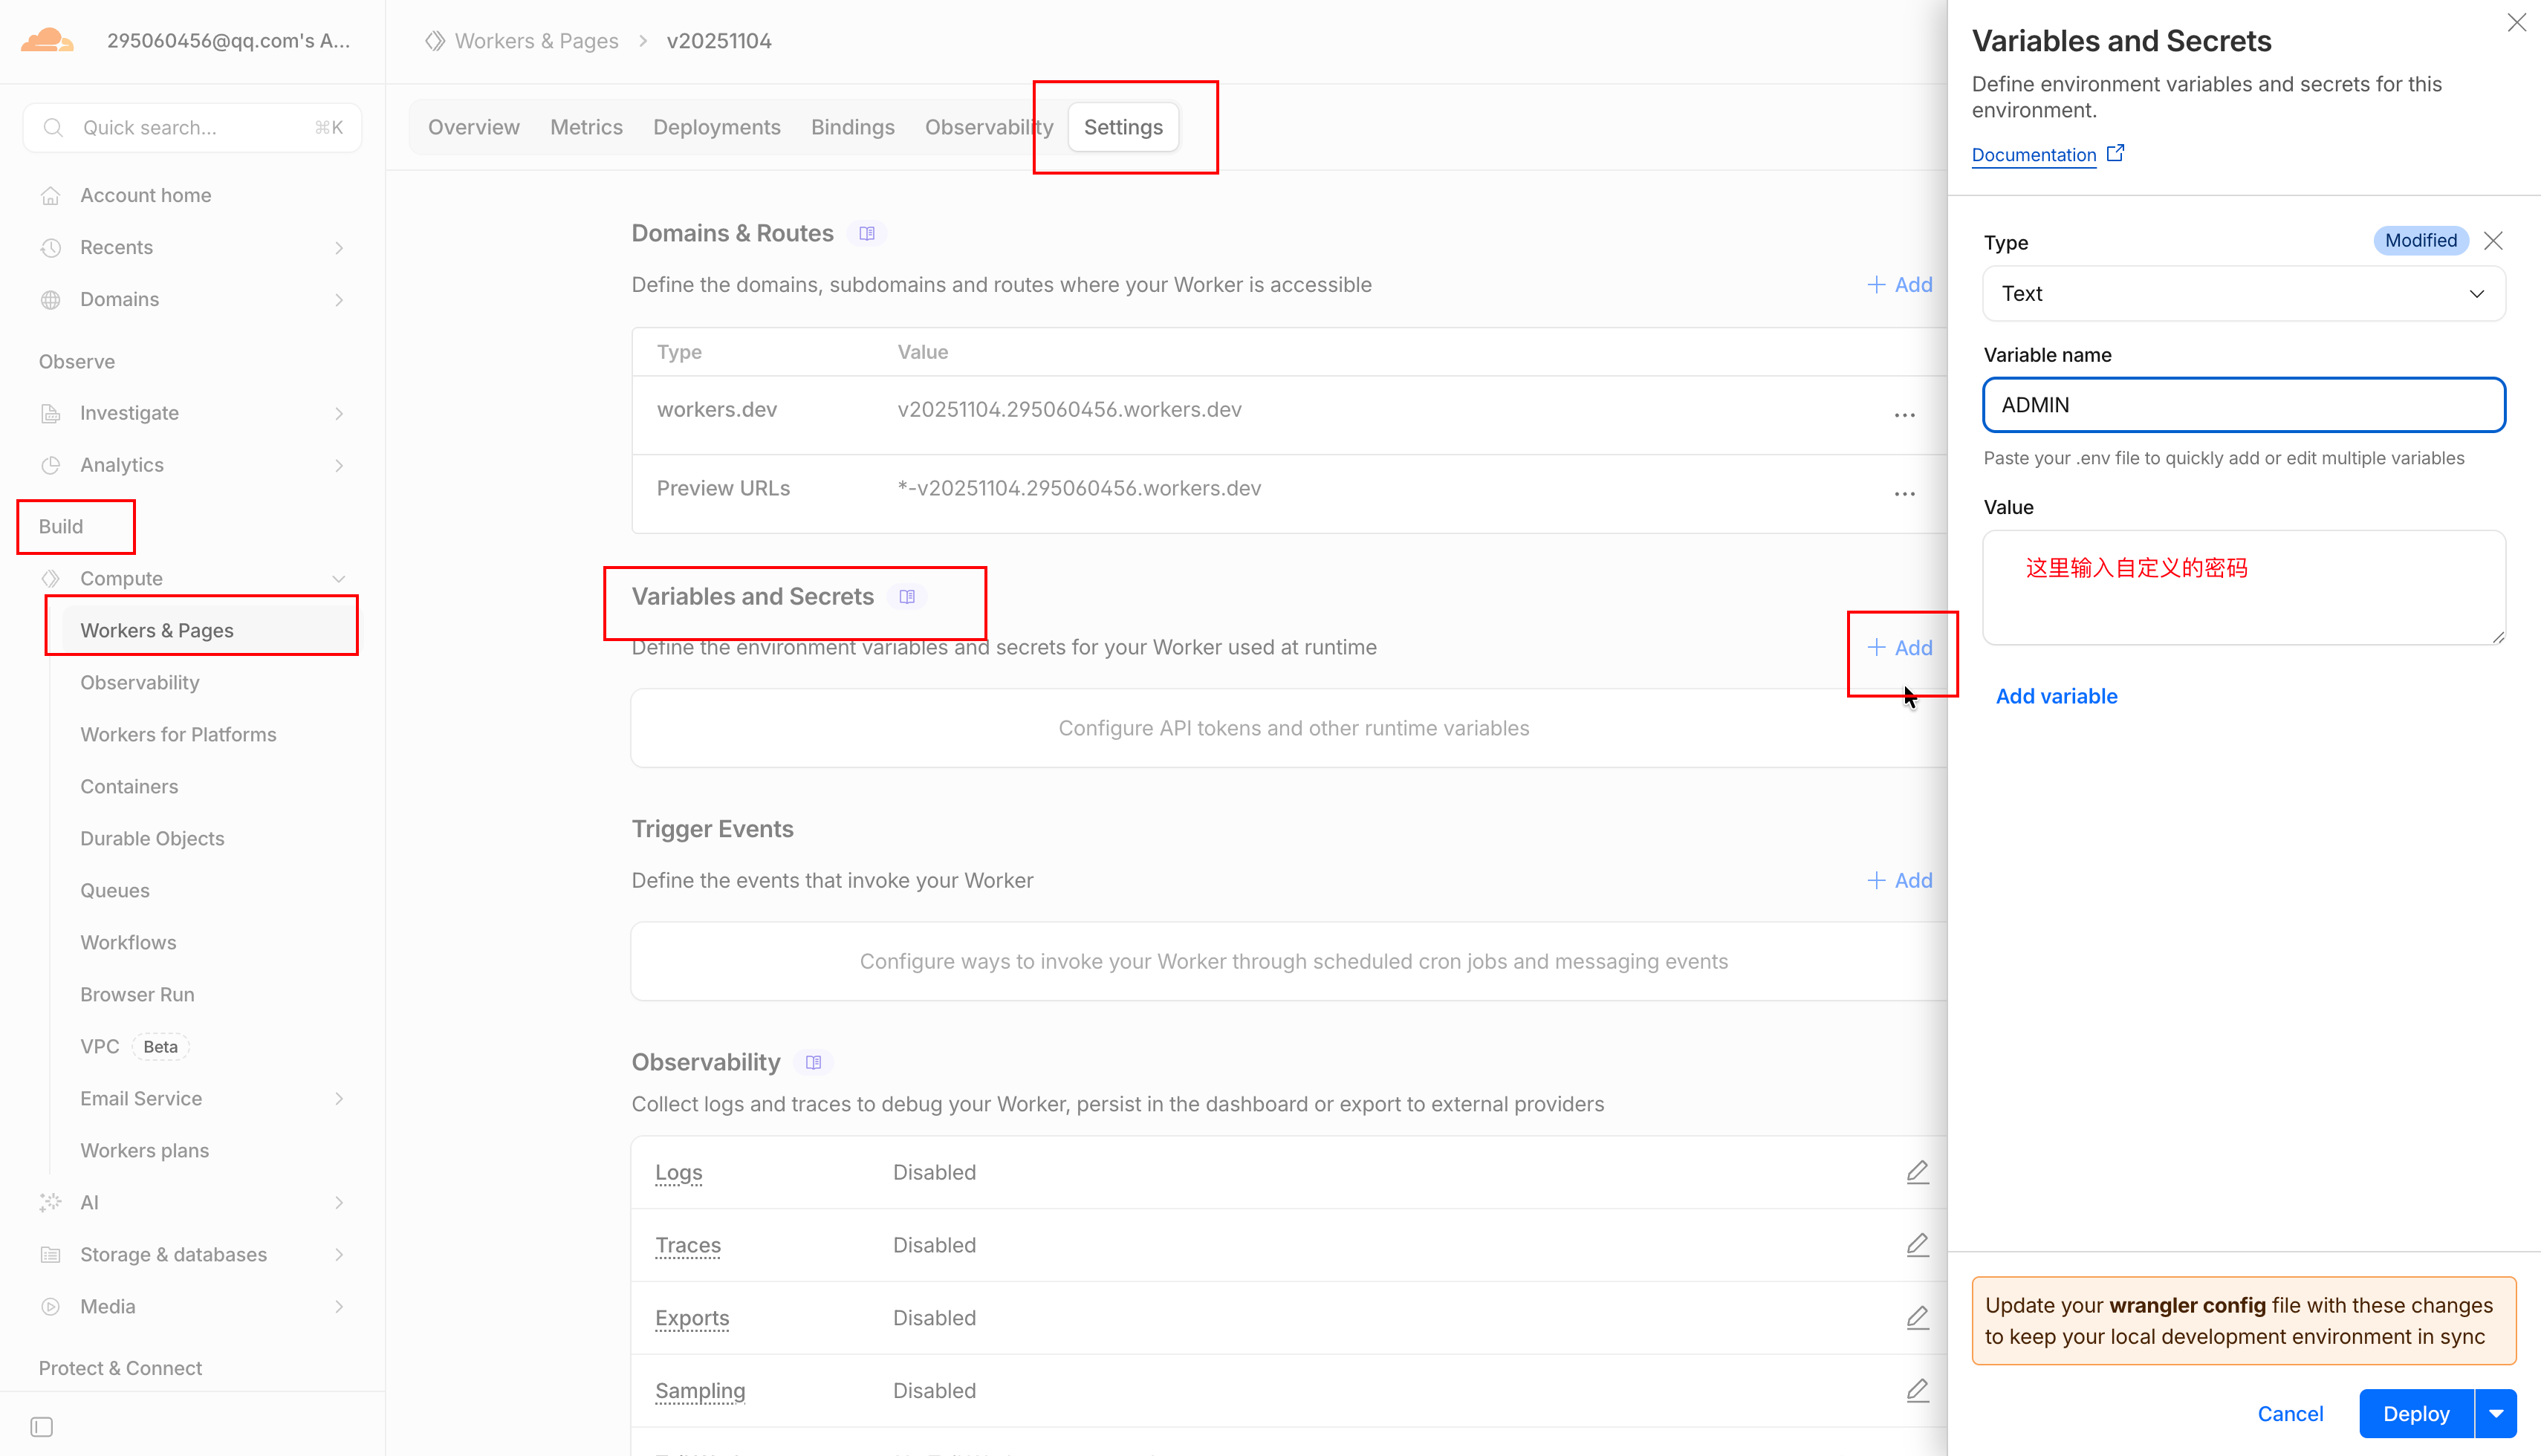Expand the AI submenu chevron
2541x1456 pixels.
[x=339, y=1203]
